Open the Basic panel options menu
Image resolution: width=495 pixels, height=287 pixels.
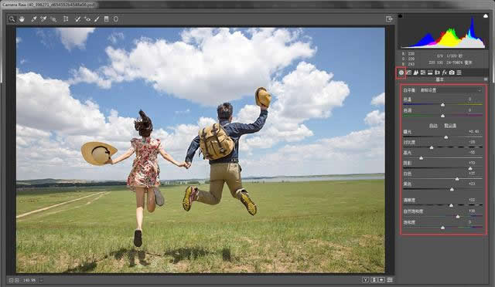486,79
